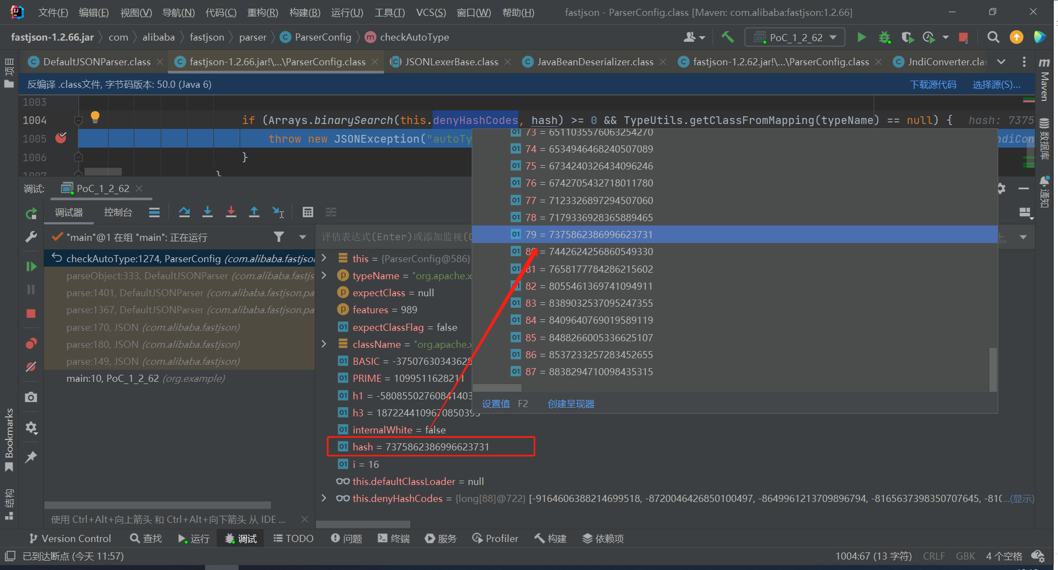Show hidden editor tabs chevron
This screenshot has height=570, width=1058.
[1001, 61]
